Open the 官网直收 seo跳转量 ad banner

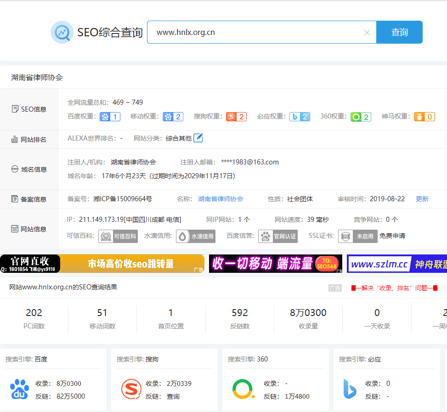click(102, 264)
